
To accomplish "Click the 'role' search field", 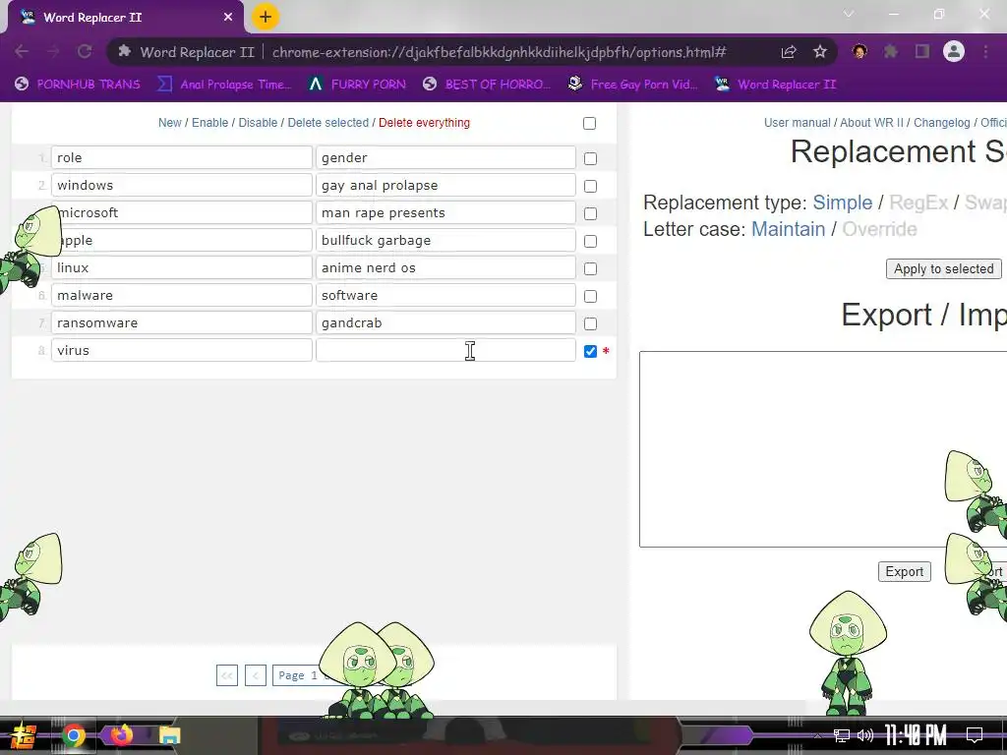I will [x=182, y=157].
